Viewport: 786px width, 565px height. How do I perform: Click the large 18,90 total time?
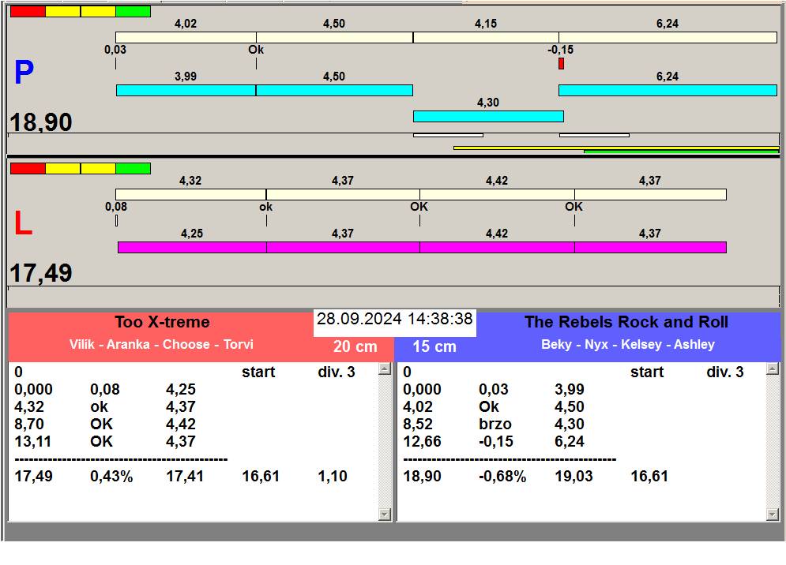pos(41,122)
